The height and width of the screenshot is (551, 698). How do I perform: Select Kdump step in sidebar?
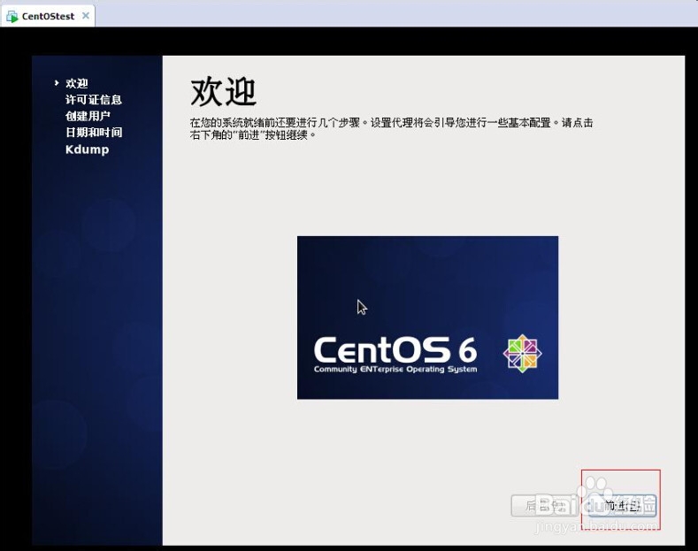(x=88, y=149)
